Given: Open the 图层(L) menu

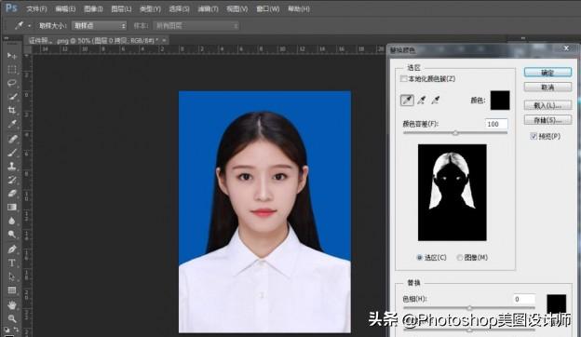Looking at the screenshot, I should (x=121, y=9).
